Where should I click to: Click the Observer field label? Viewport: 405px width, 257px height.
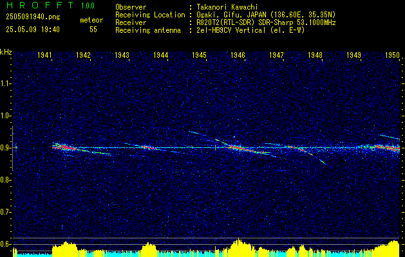(x=131, y=7)
